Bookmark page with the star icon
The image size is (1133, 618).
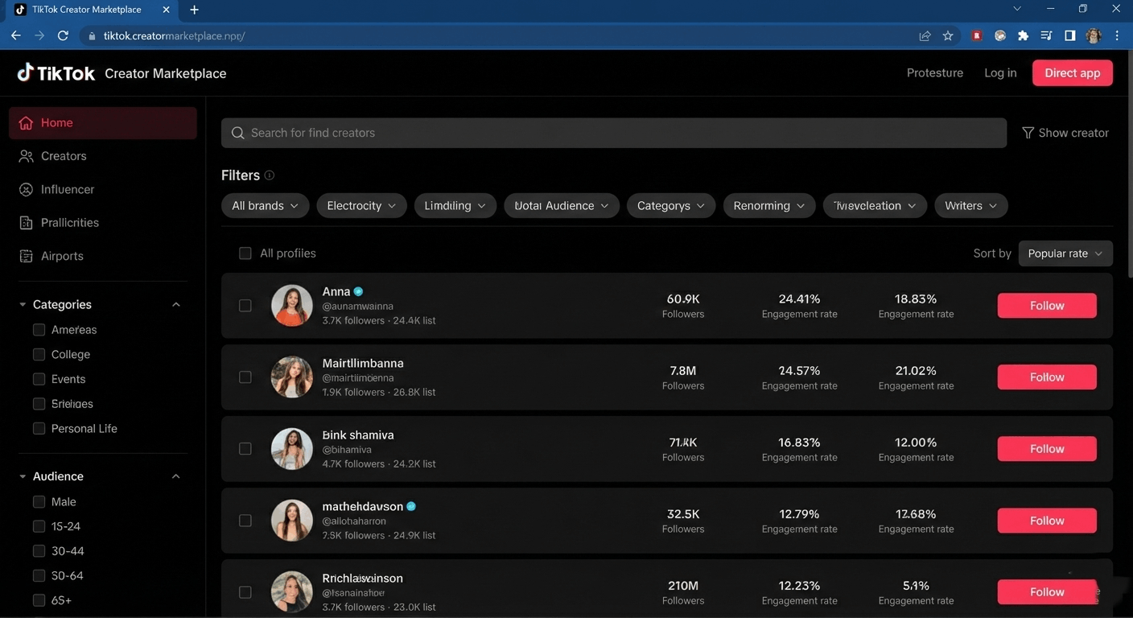948,35
